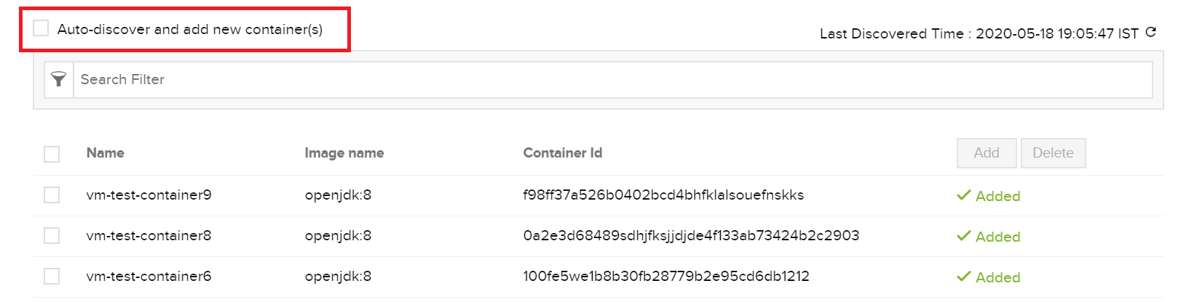Tick the checkbox for vm-test-container8
The width and height of the screenshot is (1197, 302).
tap(52, 236)
